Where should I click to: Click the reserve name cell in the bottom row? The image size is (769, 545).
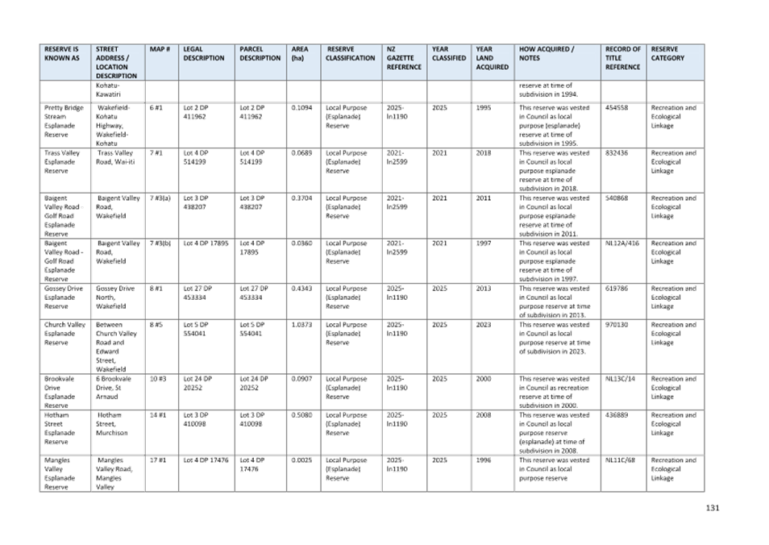click(63, 472)
